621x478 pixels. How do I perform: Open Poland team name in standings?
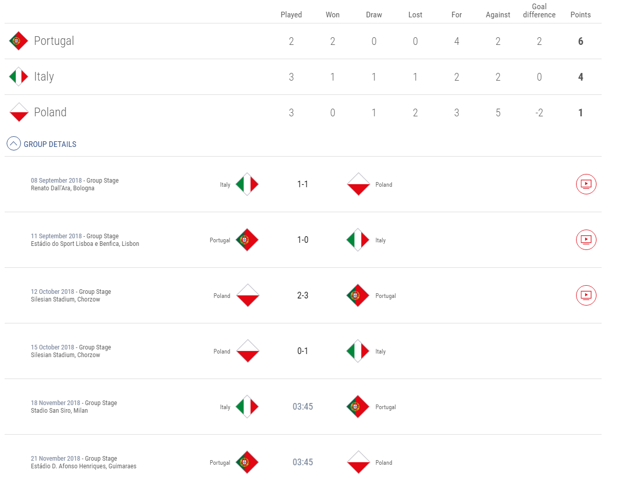(50, 112)
